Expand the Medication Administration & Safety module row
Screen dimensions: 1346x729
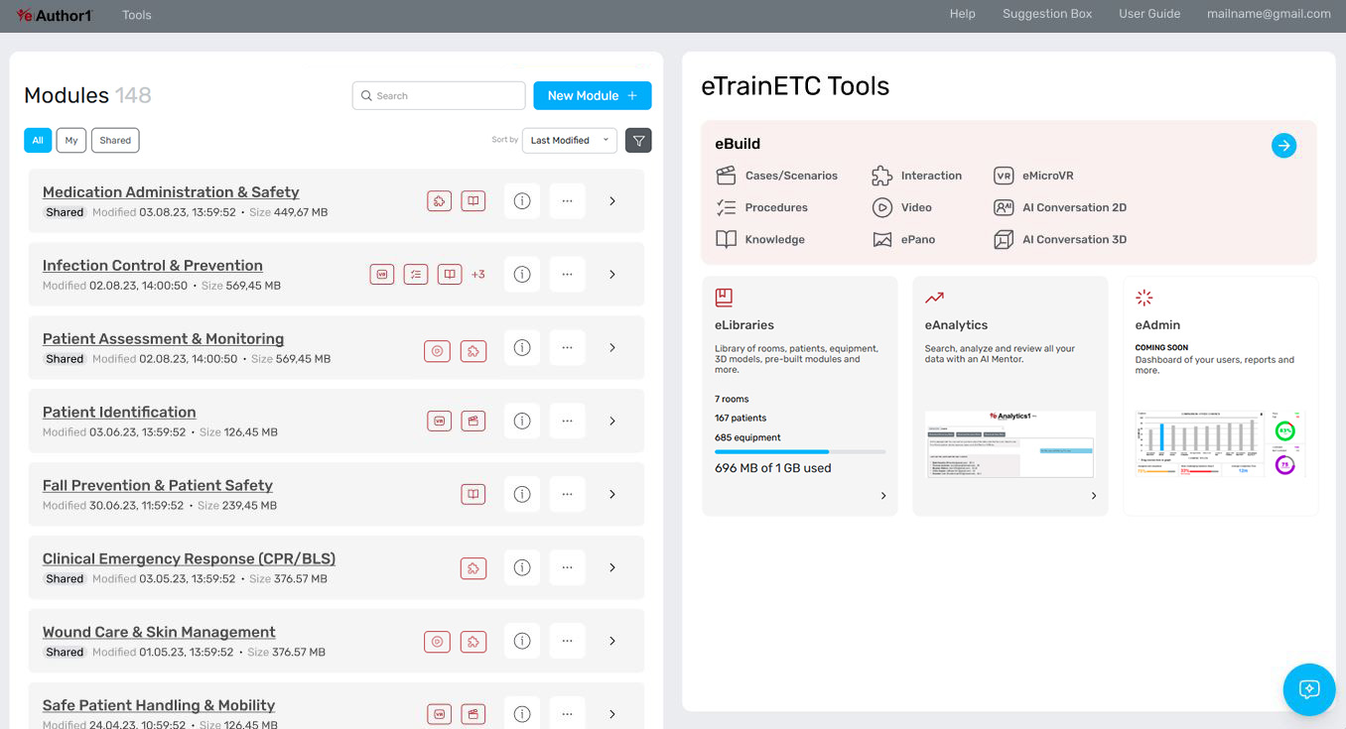pyautogui.click(x=612, y=200)
